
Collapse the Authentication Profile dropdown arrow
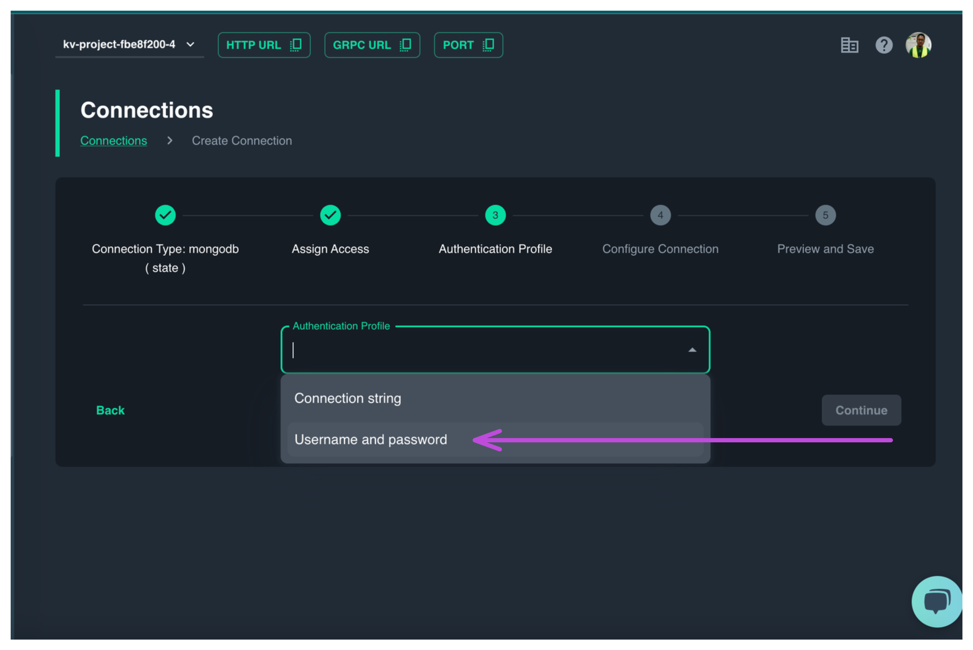pos(692,350)
